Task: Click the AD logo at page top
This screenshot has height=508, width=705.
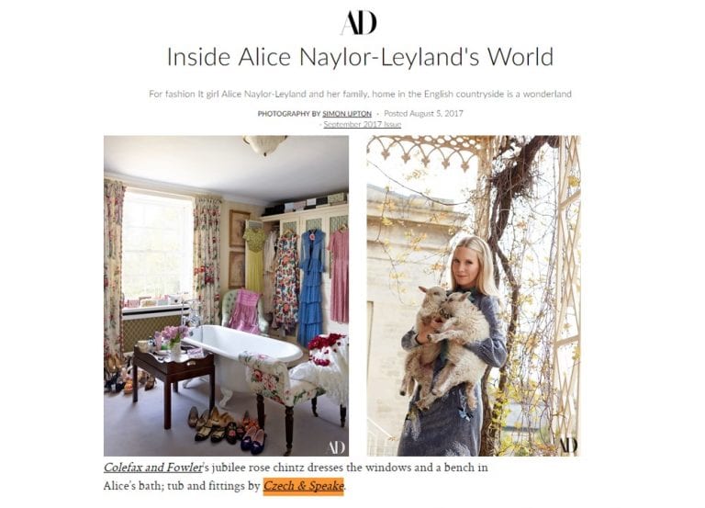Action: click(x=358, y=23)
